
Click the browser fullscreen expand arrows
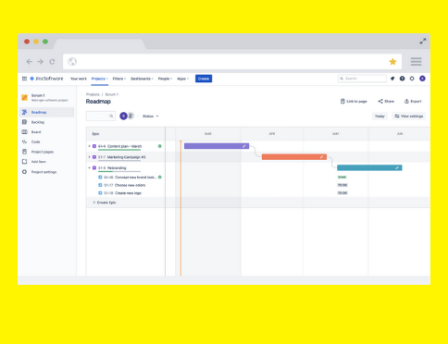coord(423,41)
